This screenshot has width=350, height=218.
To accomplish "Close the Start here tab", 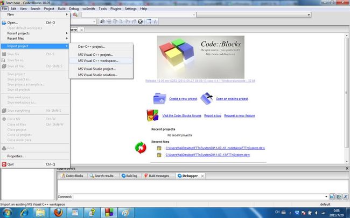I will (81, 30).
